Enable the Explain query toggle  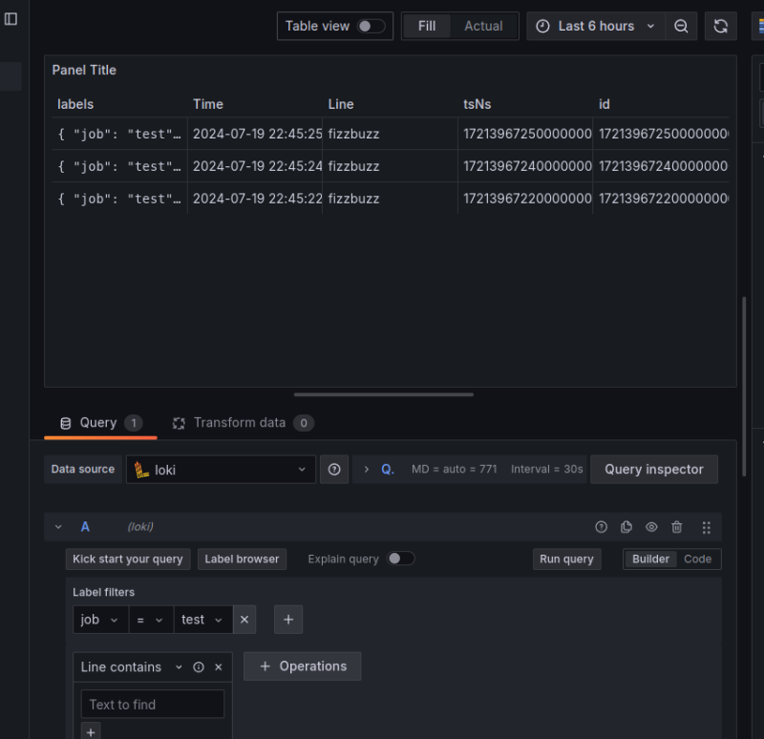point(401,559)
